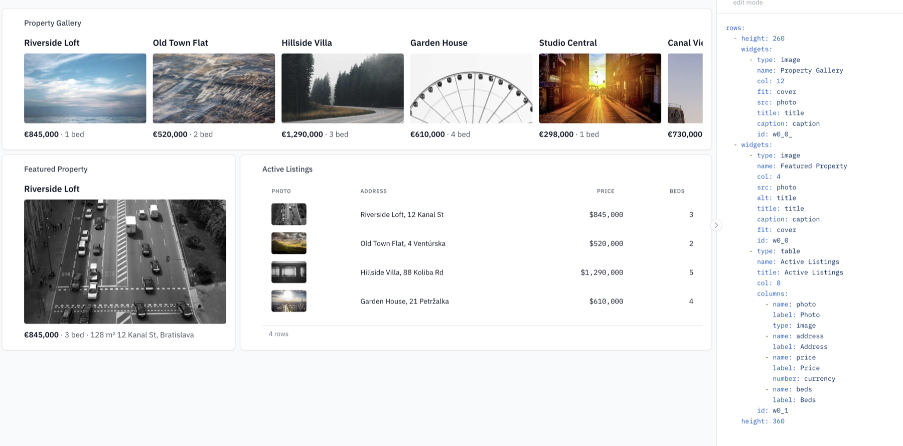Open the photo thumbnail in Old Town Flat row

point(289,243)
